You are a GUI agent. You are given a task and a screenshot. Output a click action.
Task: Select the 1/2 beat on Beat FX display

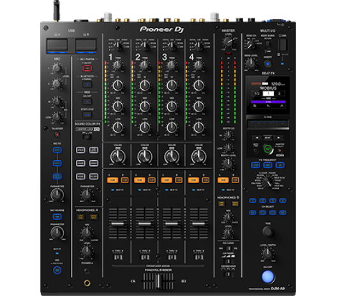[257, 93]
